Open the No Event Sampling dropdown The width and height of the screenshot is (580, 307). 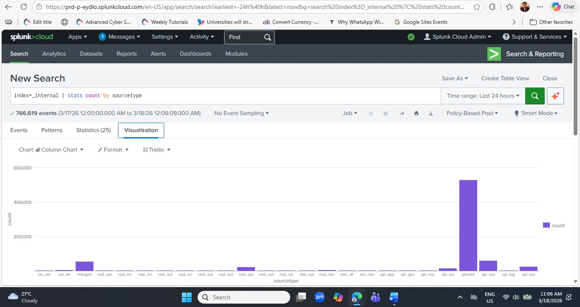(x=242, y=113)
